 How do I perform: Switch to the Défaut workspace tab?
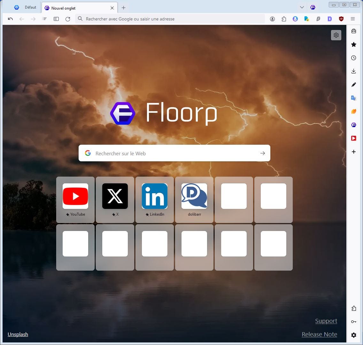tap(25, 7)
